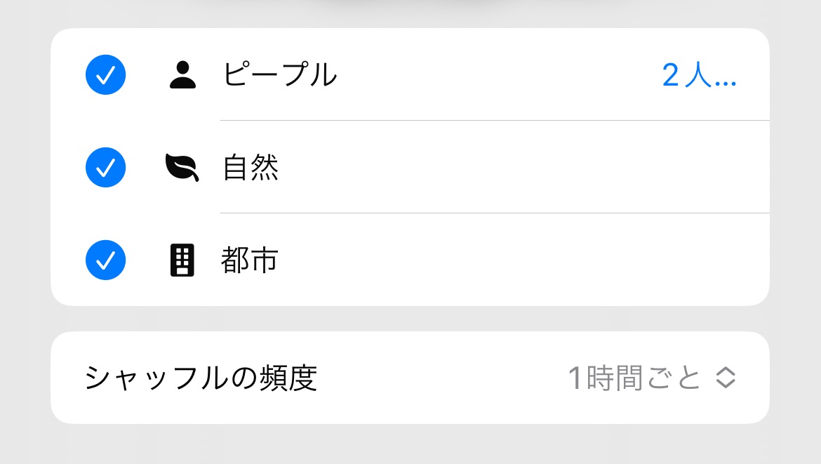The width and height of the screenshot is (821, 464).
Task: Tap the building icon for 都市
Action: [182, 260]
